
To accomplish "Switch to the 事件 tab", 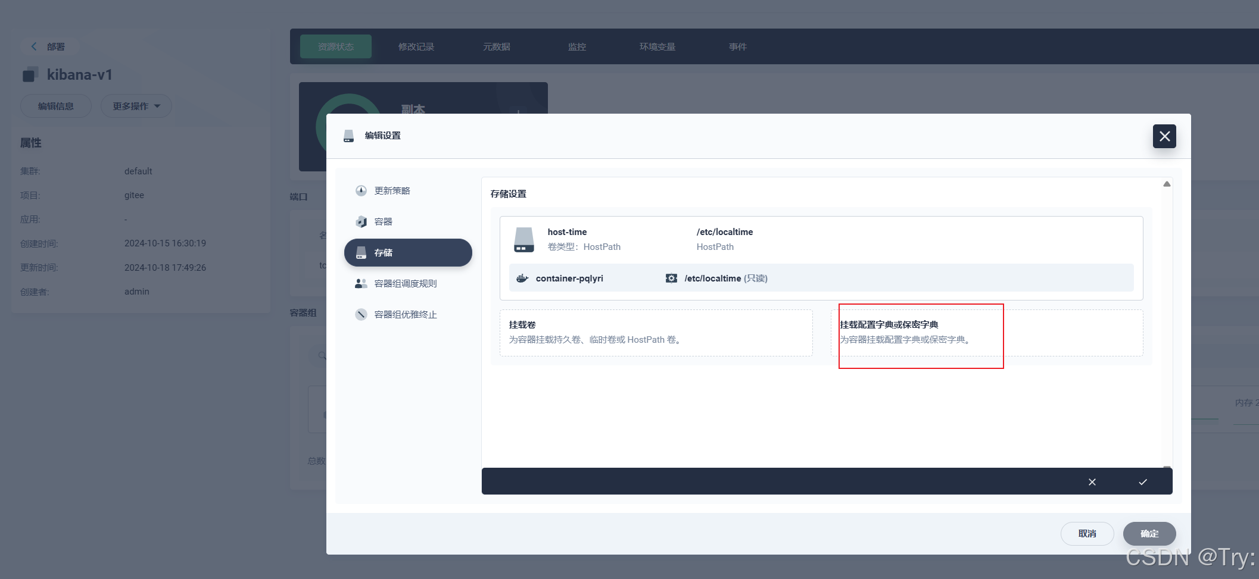I will click(x=738, y=46).
